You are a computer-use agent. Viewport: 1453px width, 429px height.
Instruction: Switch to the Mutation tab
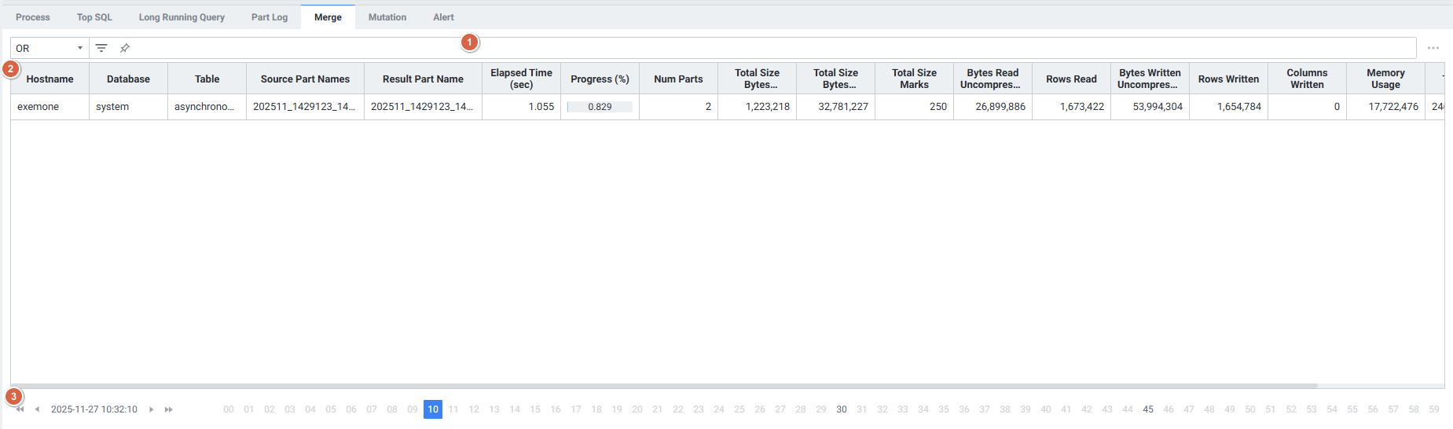(387, 17)
